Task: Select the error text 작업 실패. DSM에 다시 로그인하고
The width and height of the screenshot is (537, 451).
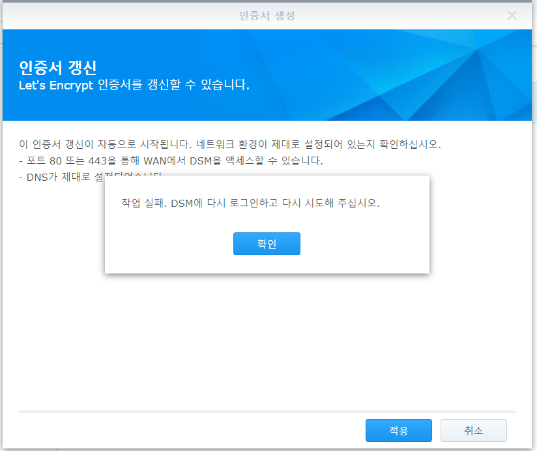Action: [199, 203]
